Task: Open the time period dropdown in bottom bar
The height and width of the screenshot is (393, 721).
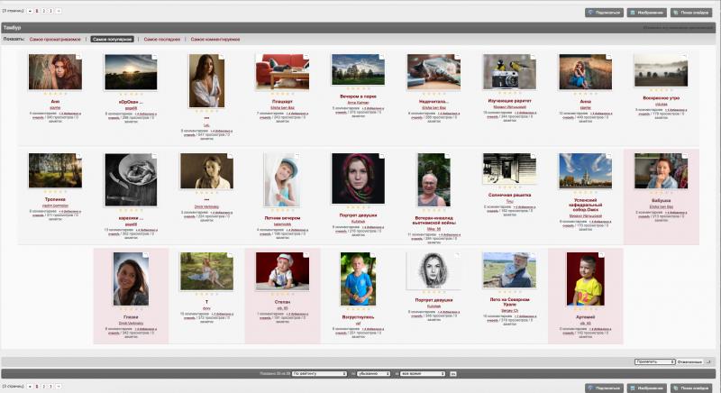Action: coord(423,374)
